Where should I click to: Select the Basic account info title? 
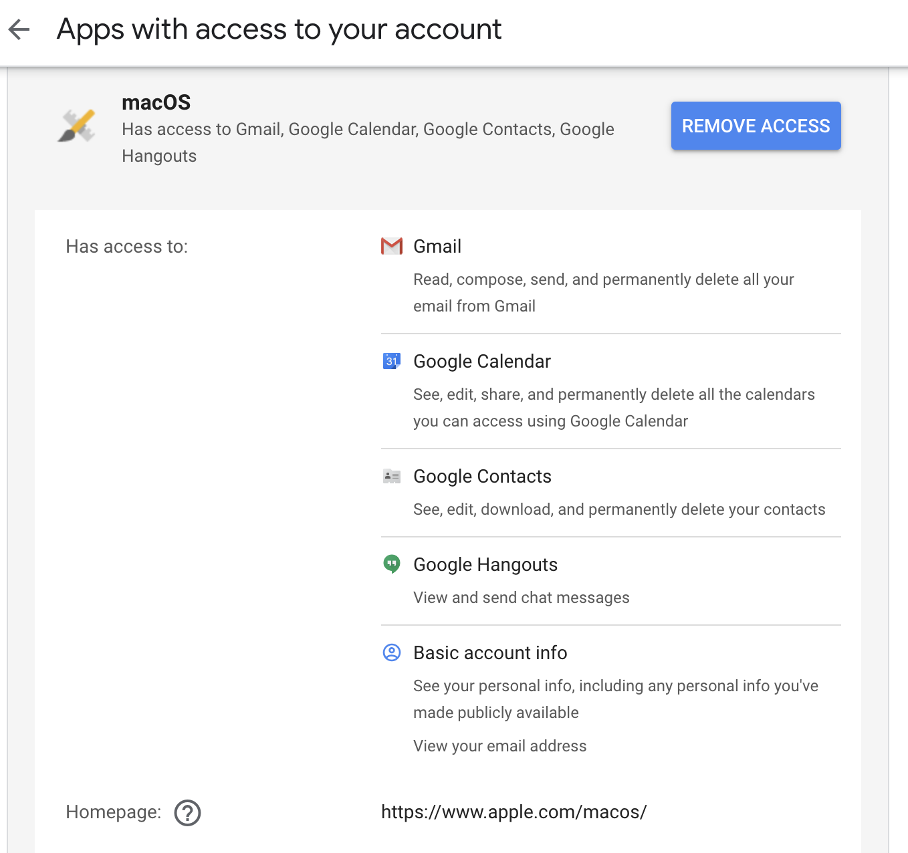click(x=490, y=652)
